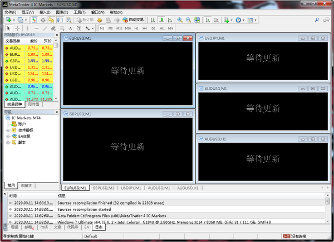Select the D1 timeframe button
This screenshot has height=242, width=334.
click(153, 27)
